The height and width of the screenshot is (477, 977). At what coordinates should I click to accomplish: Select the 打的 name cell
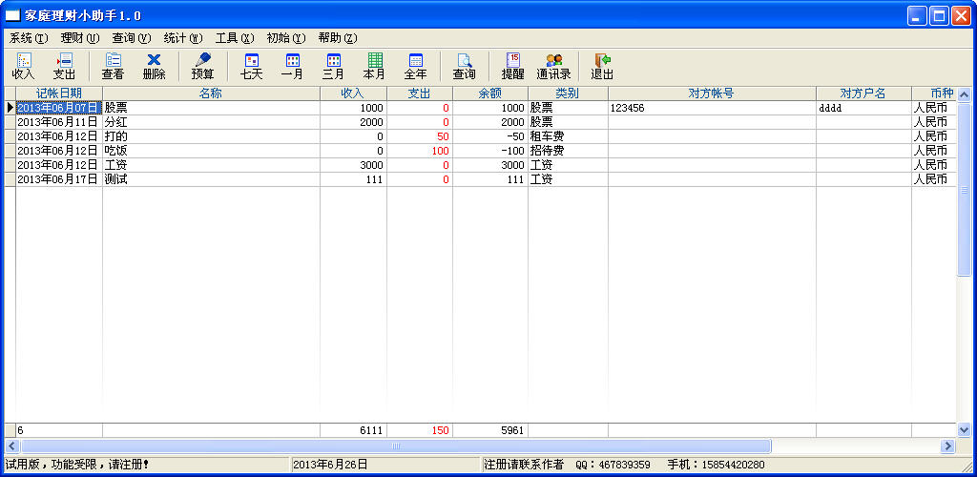tap(211, 136)
